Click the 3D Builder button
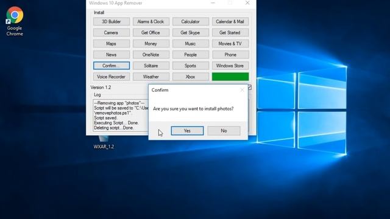 coord(112,22)
